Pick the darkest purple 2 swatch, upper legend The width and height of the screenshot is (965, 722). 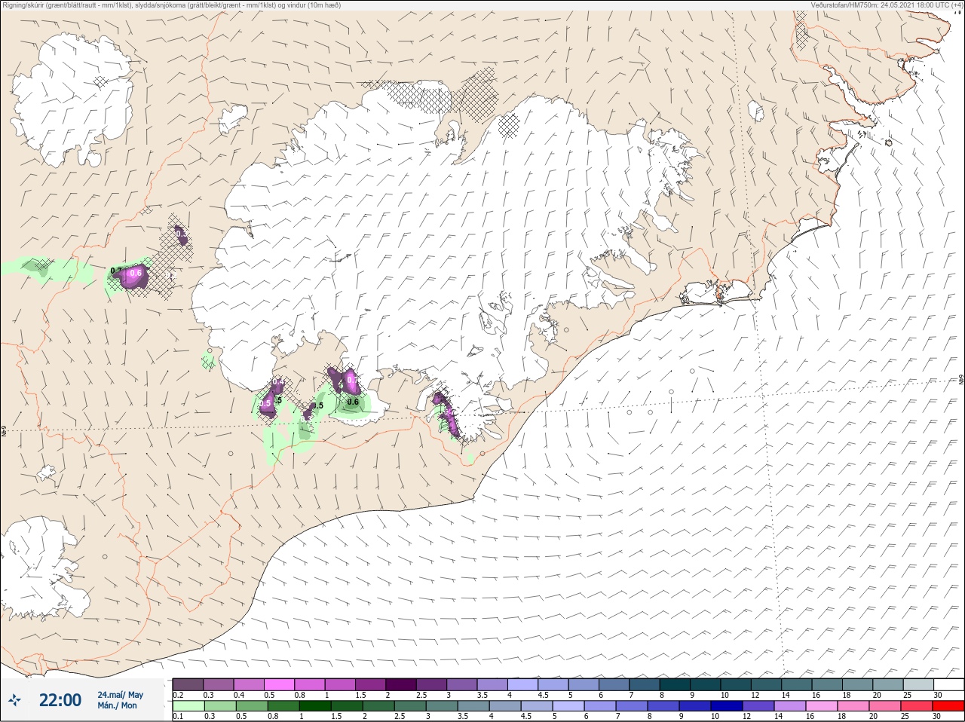(401, 684)
